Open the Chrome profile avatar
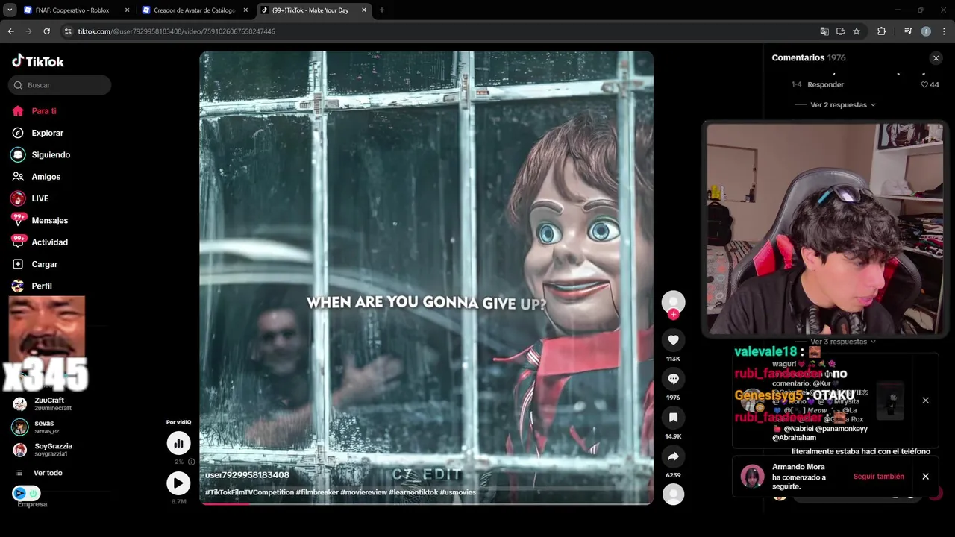The height and width of the screenshot is (537, 955). [926, 31]
